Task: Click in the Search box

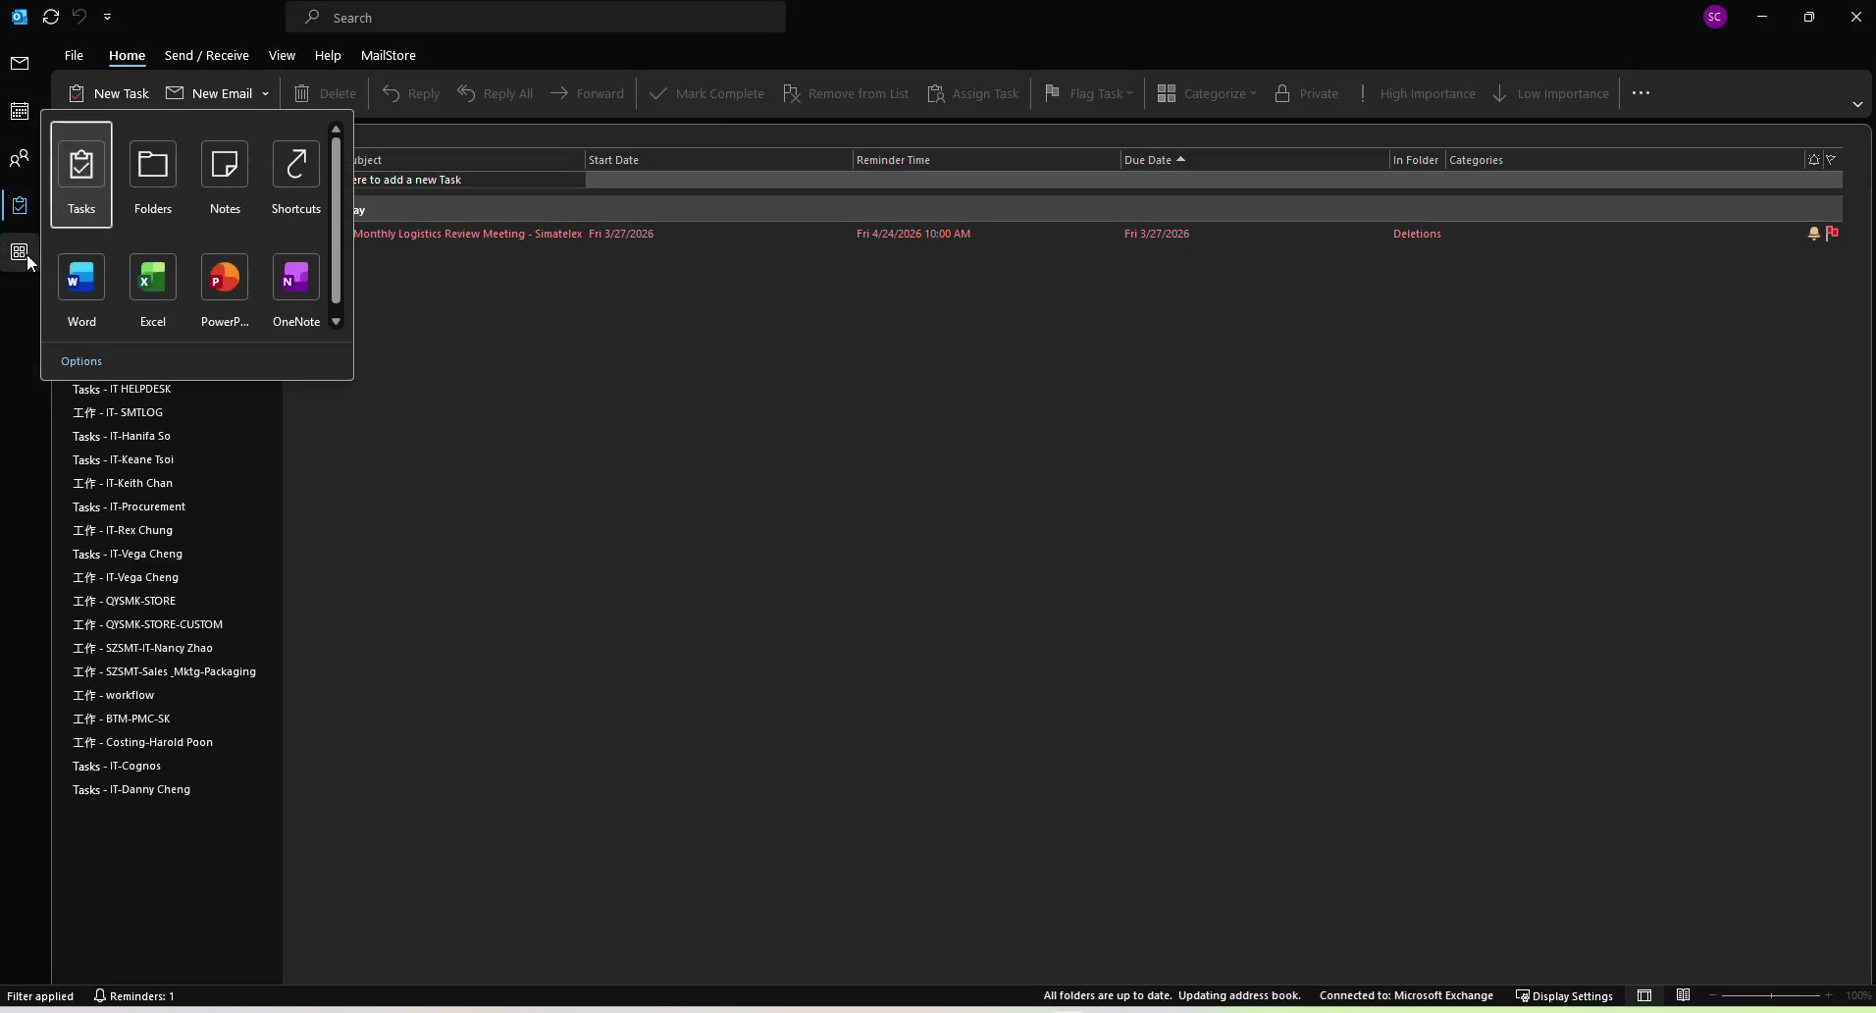Action: [x=536, y=18]
